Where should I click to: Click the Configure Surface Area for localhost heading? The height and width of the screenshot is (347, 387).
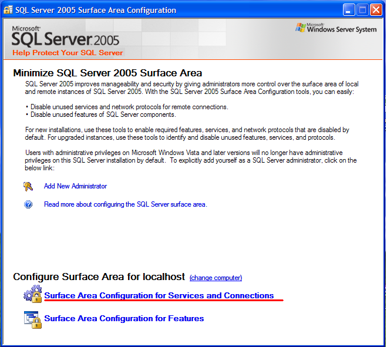click(x=99, y=277)
